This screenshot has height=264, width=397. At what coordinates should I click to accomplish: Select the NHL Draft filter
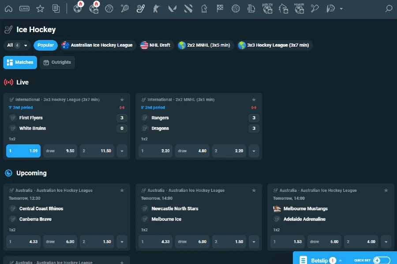(155, 45)
